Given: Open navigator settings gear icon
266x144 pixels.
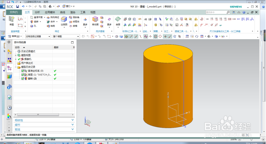Looking at the screenshot, I should tap(9, 42).
